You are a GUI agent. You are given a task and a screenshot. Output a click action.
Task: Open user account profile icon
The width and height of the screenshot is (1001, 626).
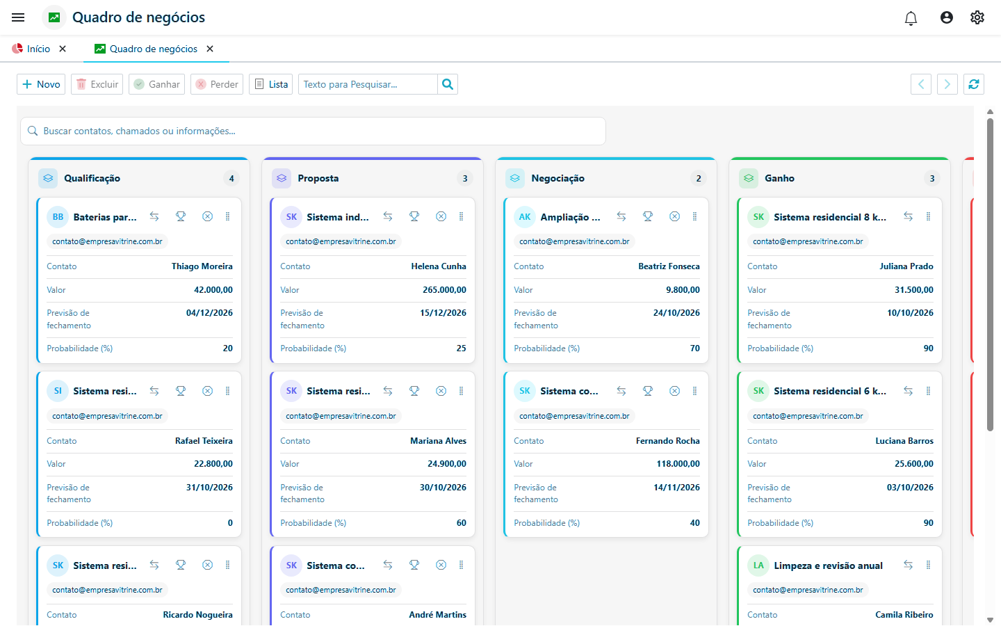point(947,17)
